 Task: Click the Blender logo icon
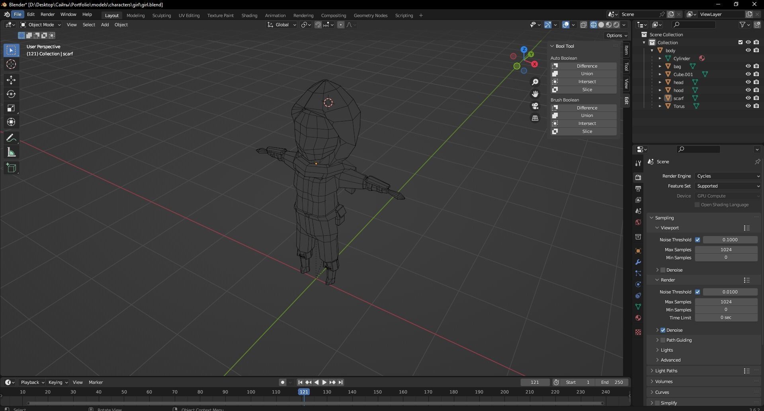click(7, 14)
